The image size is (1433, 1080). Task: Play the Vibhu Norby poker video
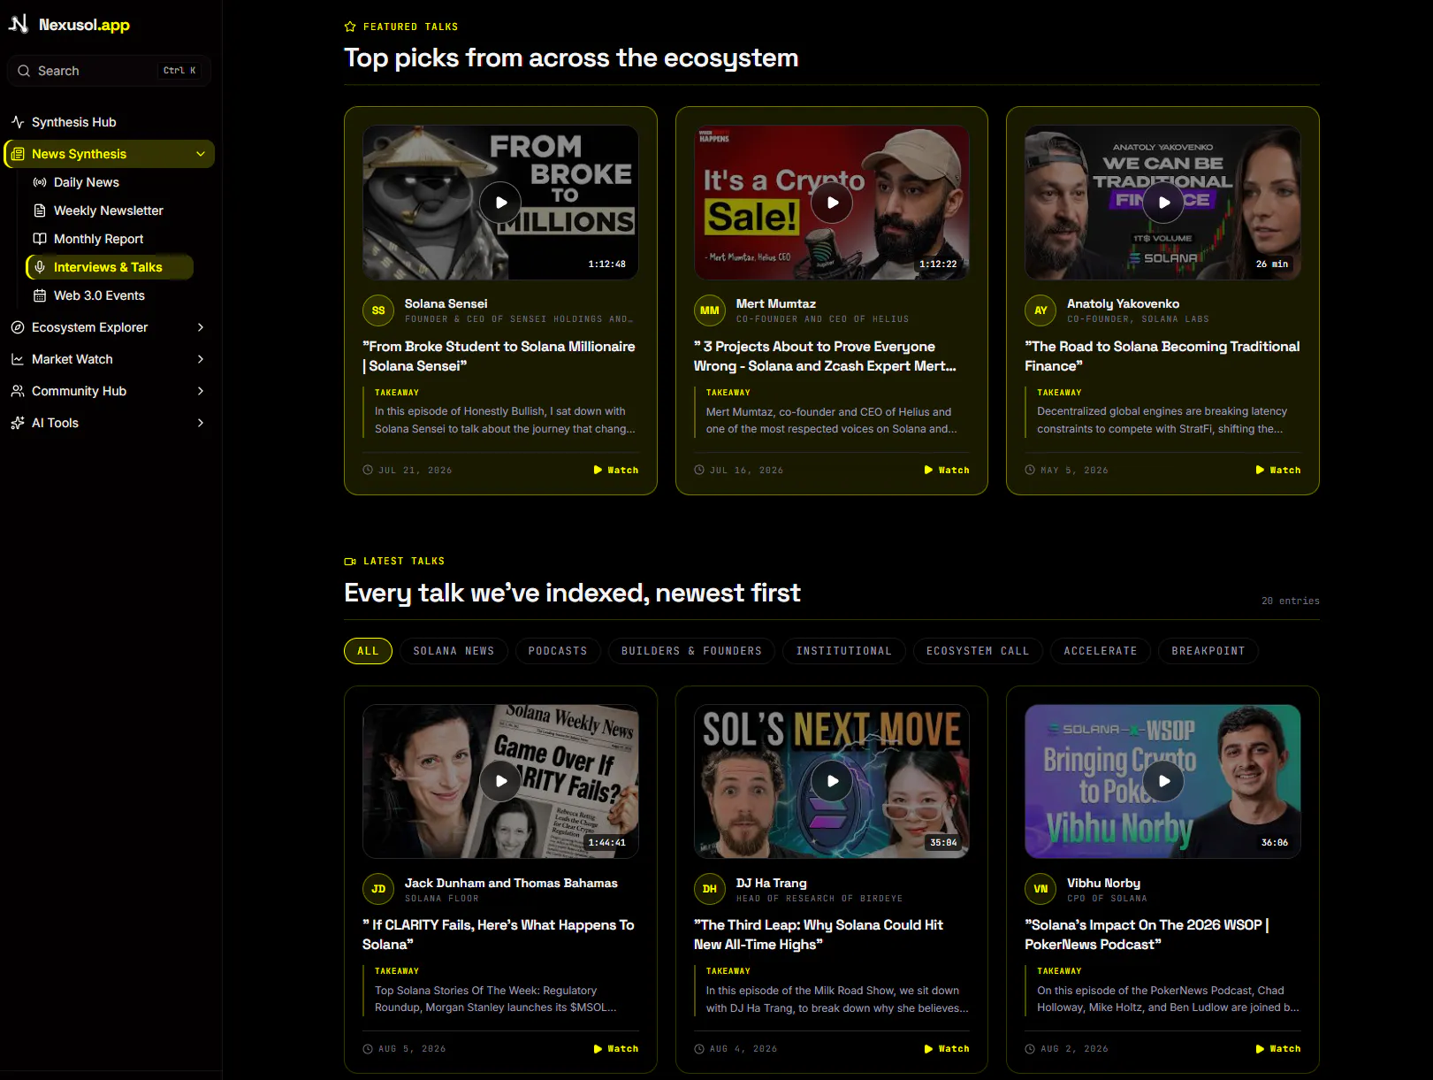pos(1163,781)
